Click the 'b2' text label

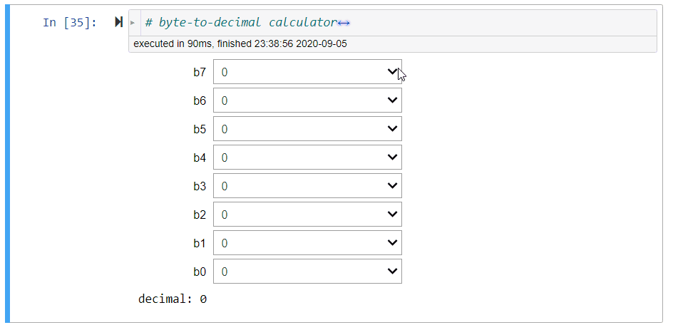click(200, 215)
